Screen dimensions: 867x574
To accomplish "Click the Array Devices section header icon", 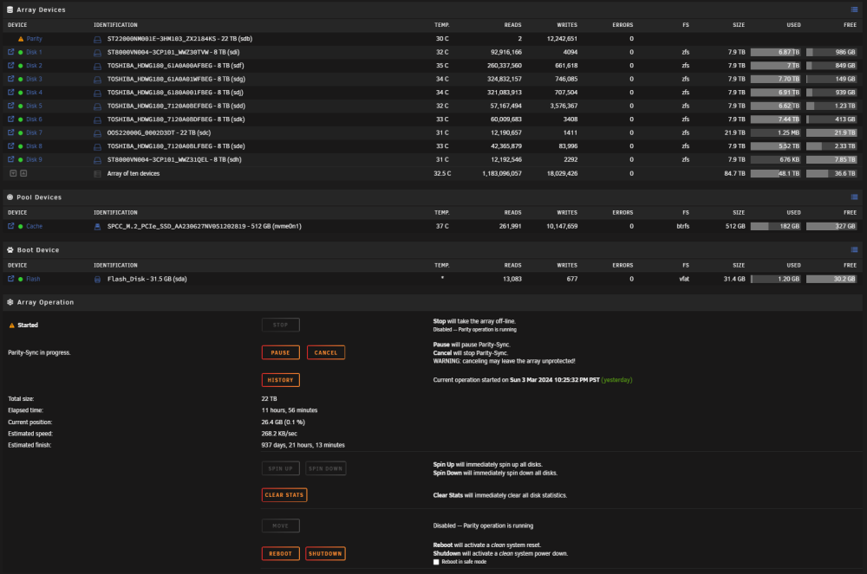I will (10, 10).
